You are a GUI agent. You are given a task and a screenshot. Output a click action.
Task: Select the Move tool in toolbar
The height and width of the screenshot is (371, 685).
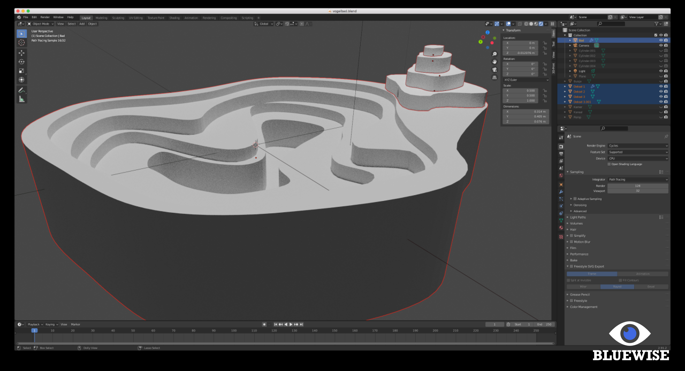click(x=21, y=53)
